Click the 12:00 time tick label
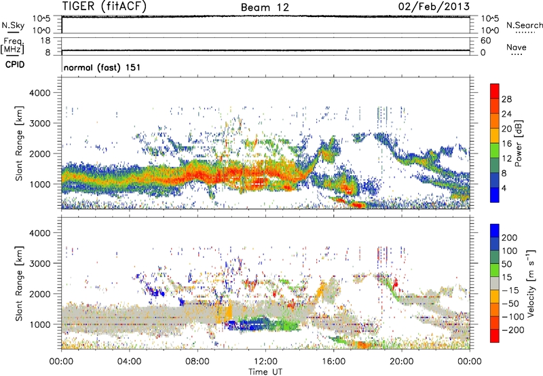The height and width of the screenshot is (376, 543). point(265,362)
